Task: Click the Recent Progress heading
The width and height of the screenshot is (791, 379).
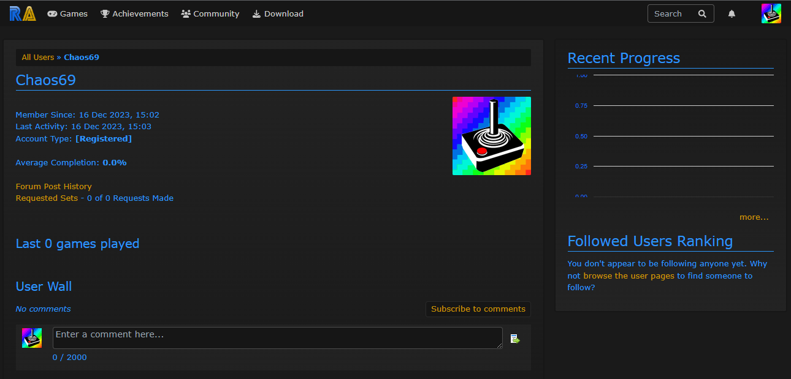Action: click(624, 58)
